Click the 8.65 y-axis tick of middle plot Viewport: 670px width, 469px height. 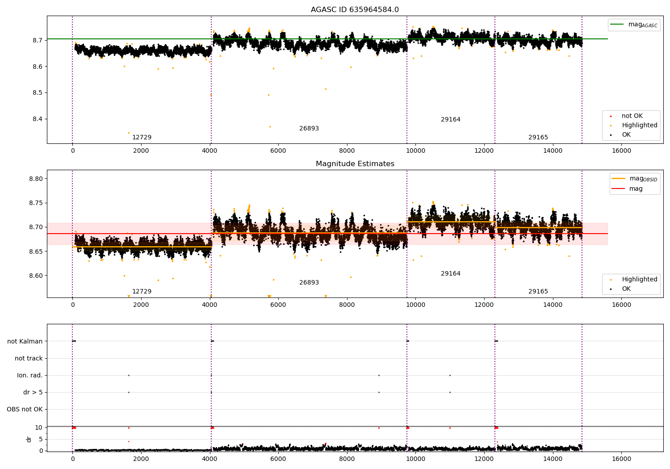(36, 251)
